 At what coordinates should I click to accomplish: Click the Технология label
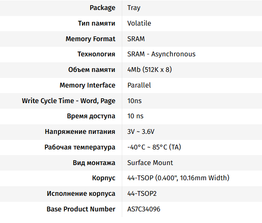click(96, 54)
